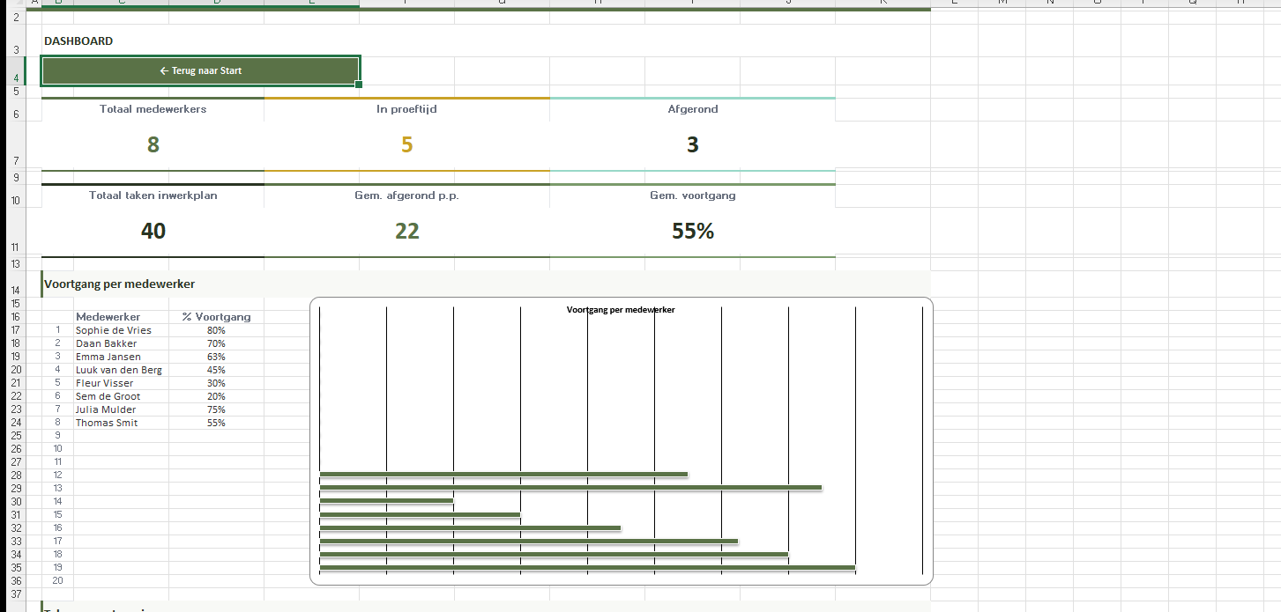Select row 24 via its row header
1281x612 pixels.
point(16,423)
